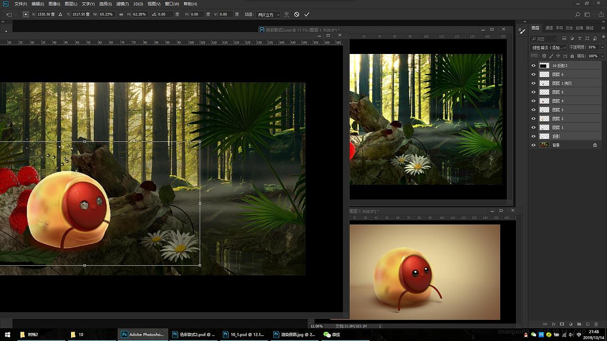
Task: Hide the 10-反射2 layer
Action: click(533, 66)
